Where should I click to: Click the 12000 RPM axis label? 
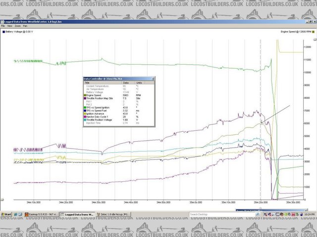click(x=308, y=47)
